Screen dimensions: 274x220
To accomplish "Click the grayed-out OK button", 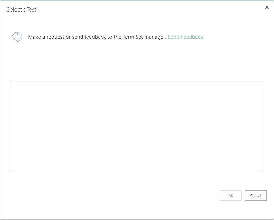I will (231, 196).
